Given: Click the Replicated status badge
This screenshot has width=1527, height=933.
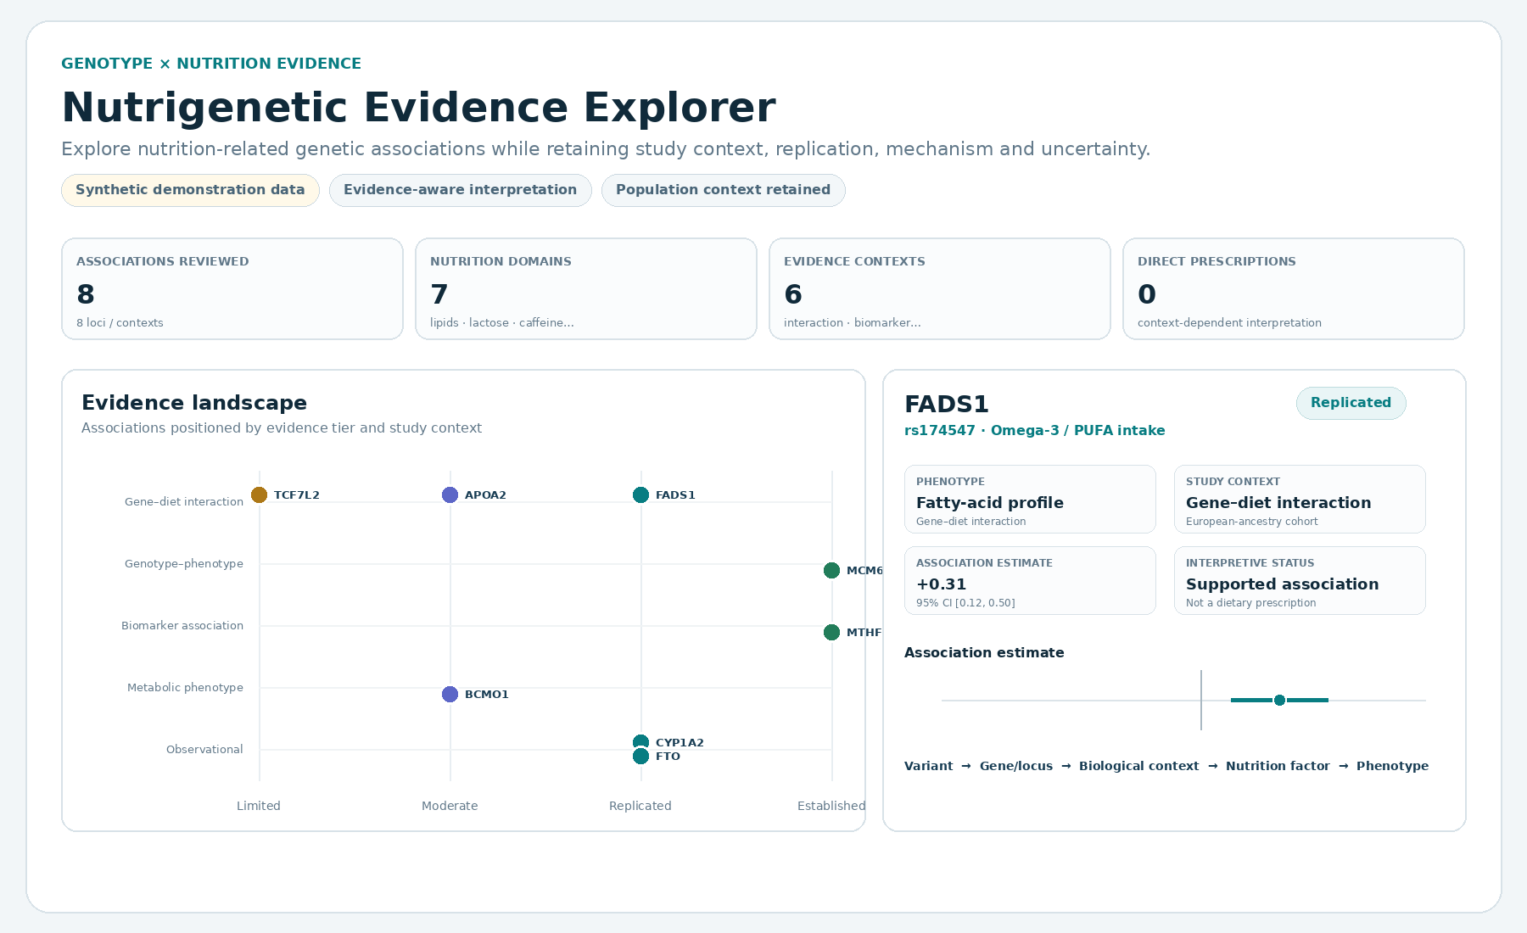Looking at the screenshot, I should (1351, 403).
